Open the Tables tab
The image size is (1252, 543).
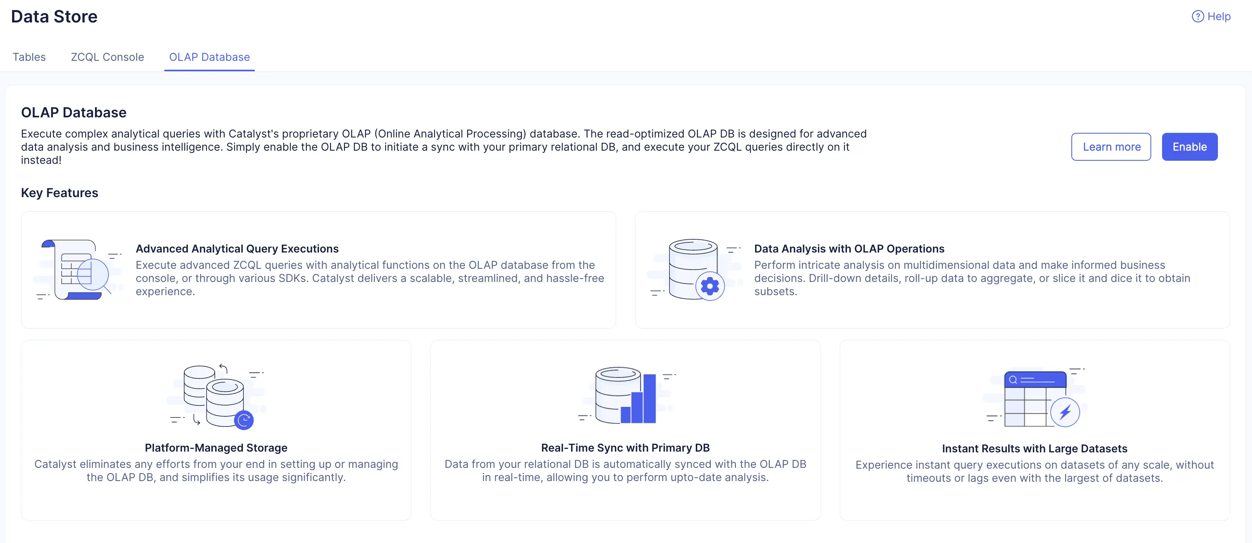pos(29,57)
